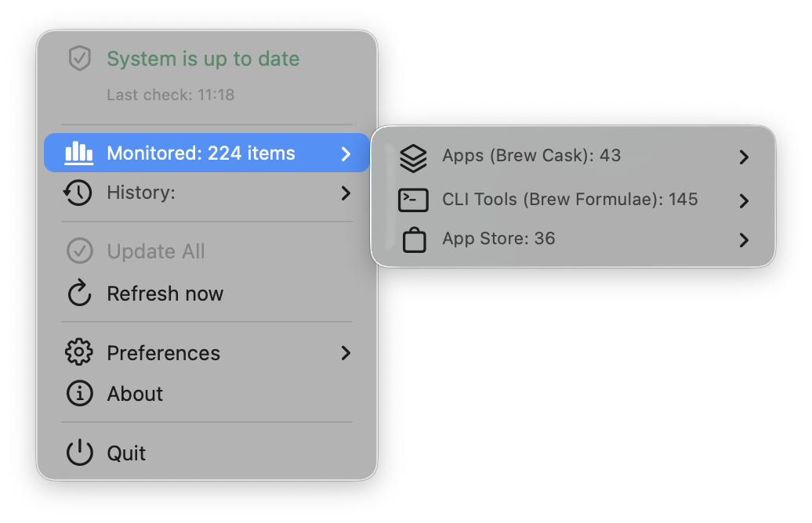
Task: Click the History clock icon
Action: [78, 193]
